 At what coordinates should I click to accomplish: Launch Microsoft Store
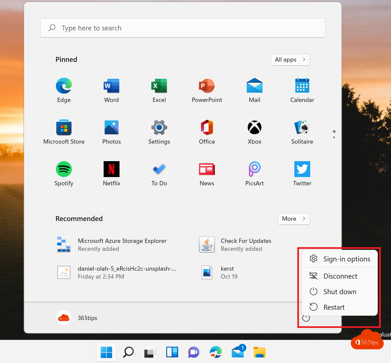64,132
